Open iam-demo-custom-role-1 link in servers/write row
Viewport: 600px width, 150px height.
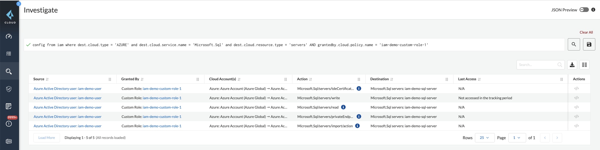(x=162, y=98)
